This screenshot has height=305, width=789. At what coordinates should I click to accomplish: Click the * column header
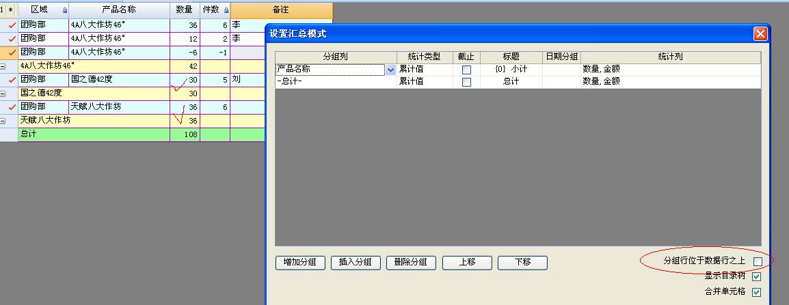coord(11,10)
